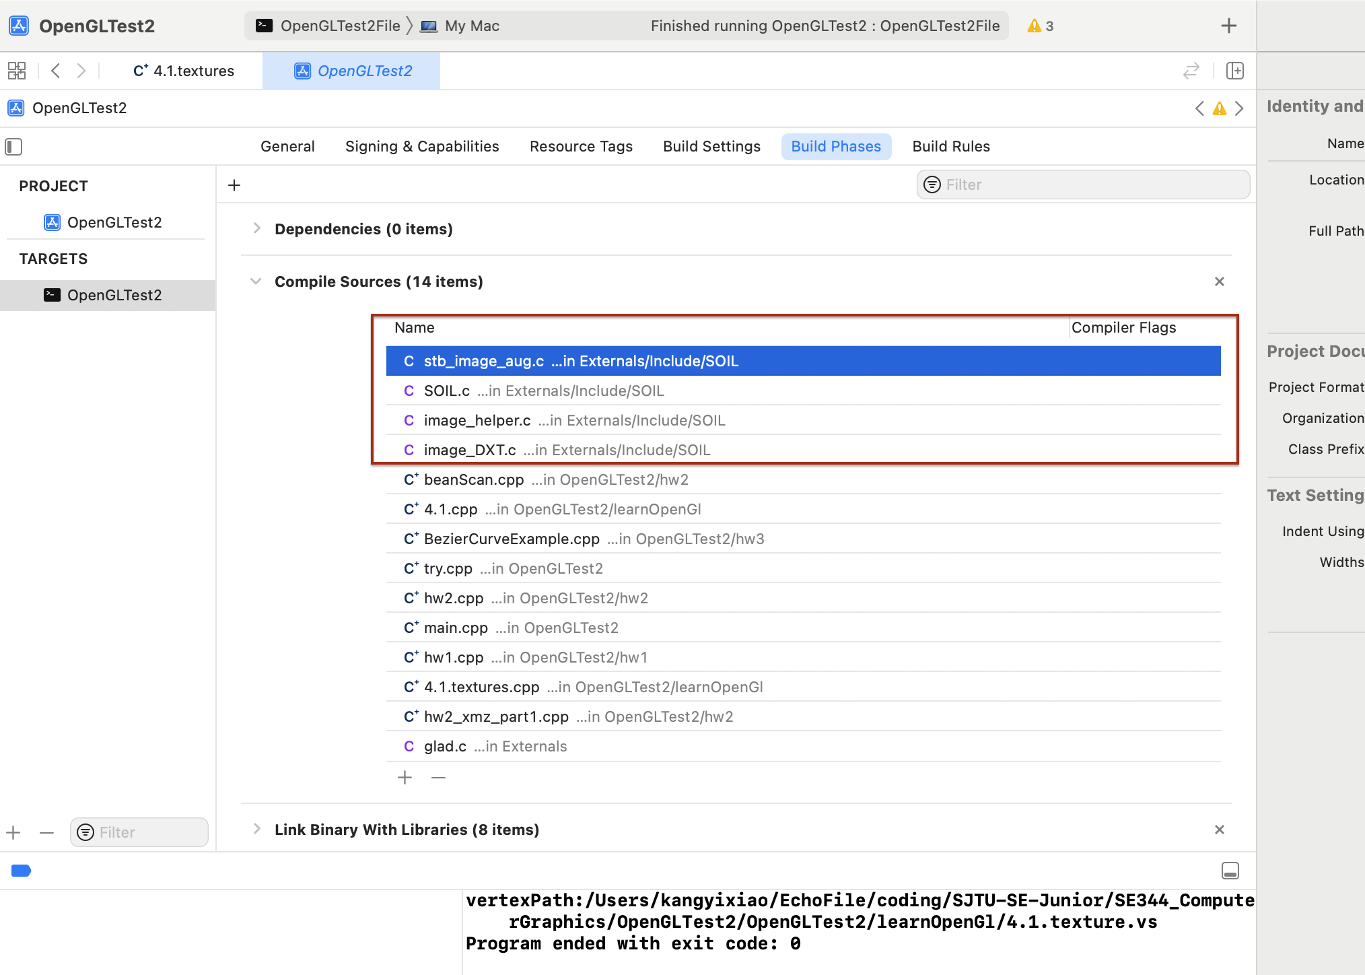Click the filter icon in the Filter field
This screenshot has width=1365, height=975.
point(932,184)
